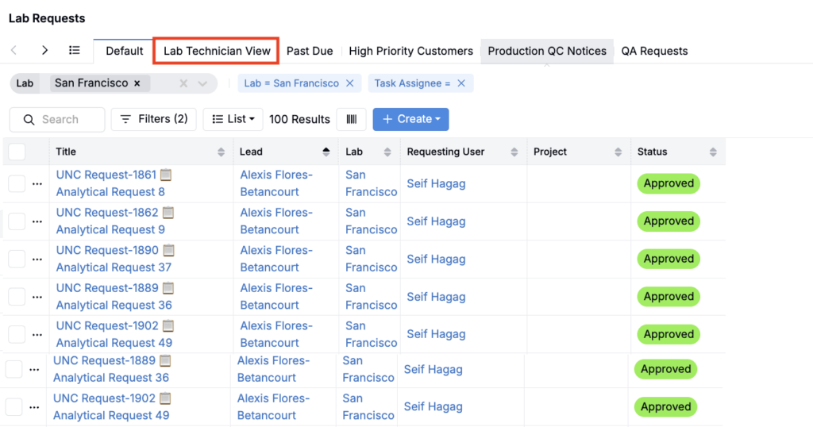Click the forward navigation arrow

pos(44,50)
